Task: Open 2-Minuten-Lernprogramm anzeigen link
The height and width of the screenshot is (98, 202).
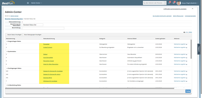Action: tap(175, 9)
